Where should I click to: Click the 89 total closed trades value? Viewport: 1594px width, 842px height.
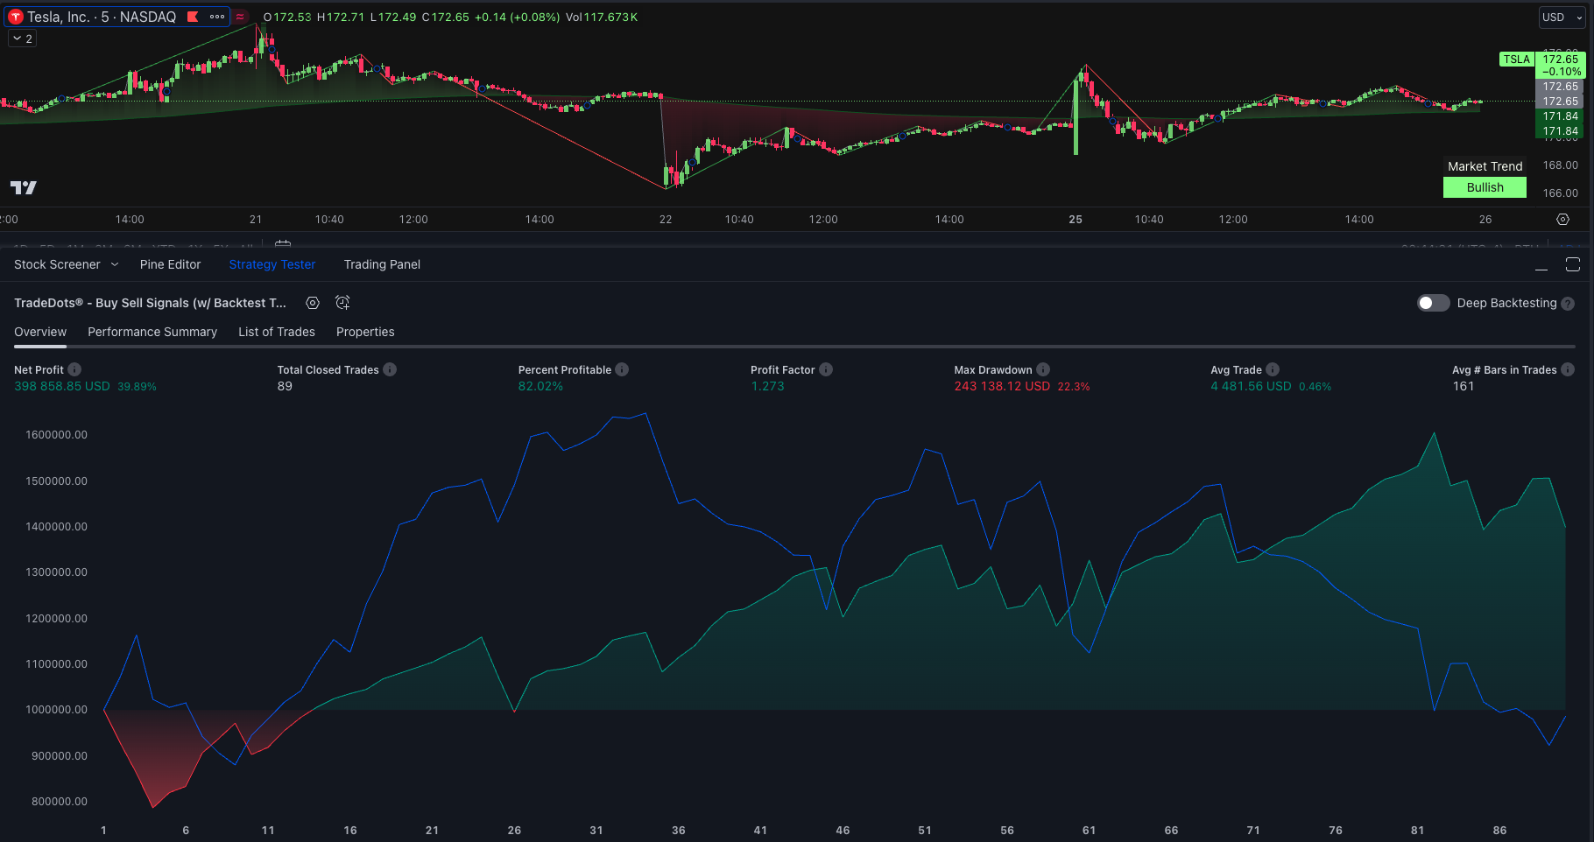(x=285, y=386)
